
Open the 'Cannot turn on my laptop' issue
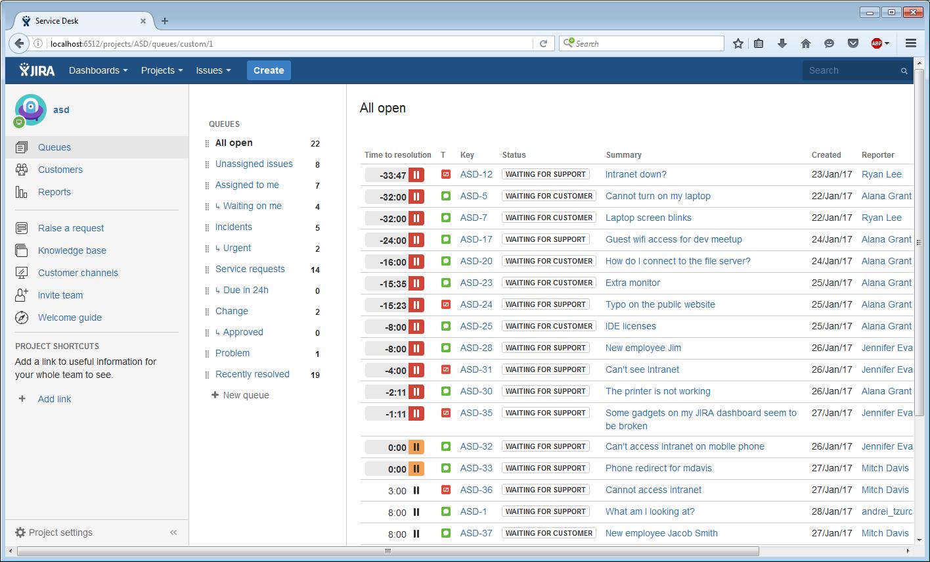(x=657, y=196)
